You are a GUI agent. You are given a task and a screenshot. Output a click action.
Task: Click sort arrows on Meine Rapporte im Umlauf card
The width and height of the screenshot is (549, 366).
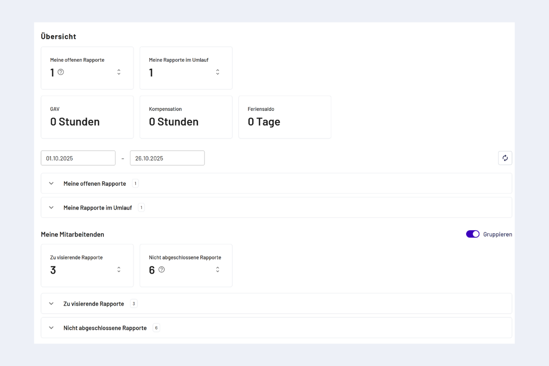tap(218, 72)
